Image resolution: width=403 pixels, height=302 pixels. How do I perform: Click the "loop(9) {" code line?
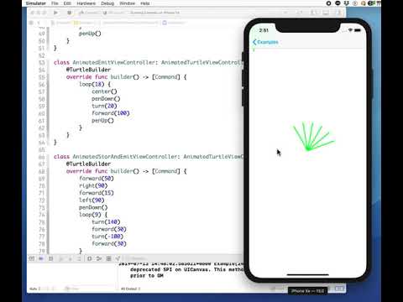point(93,215)
